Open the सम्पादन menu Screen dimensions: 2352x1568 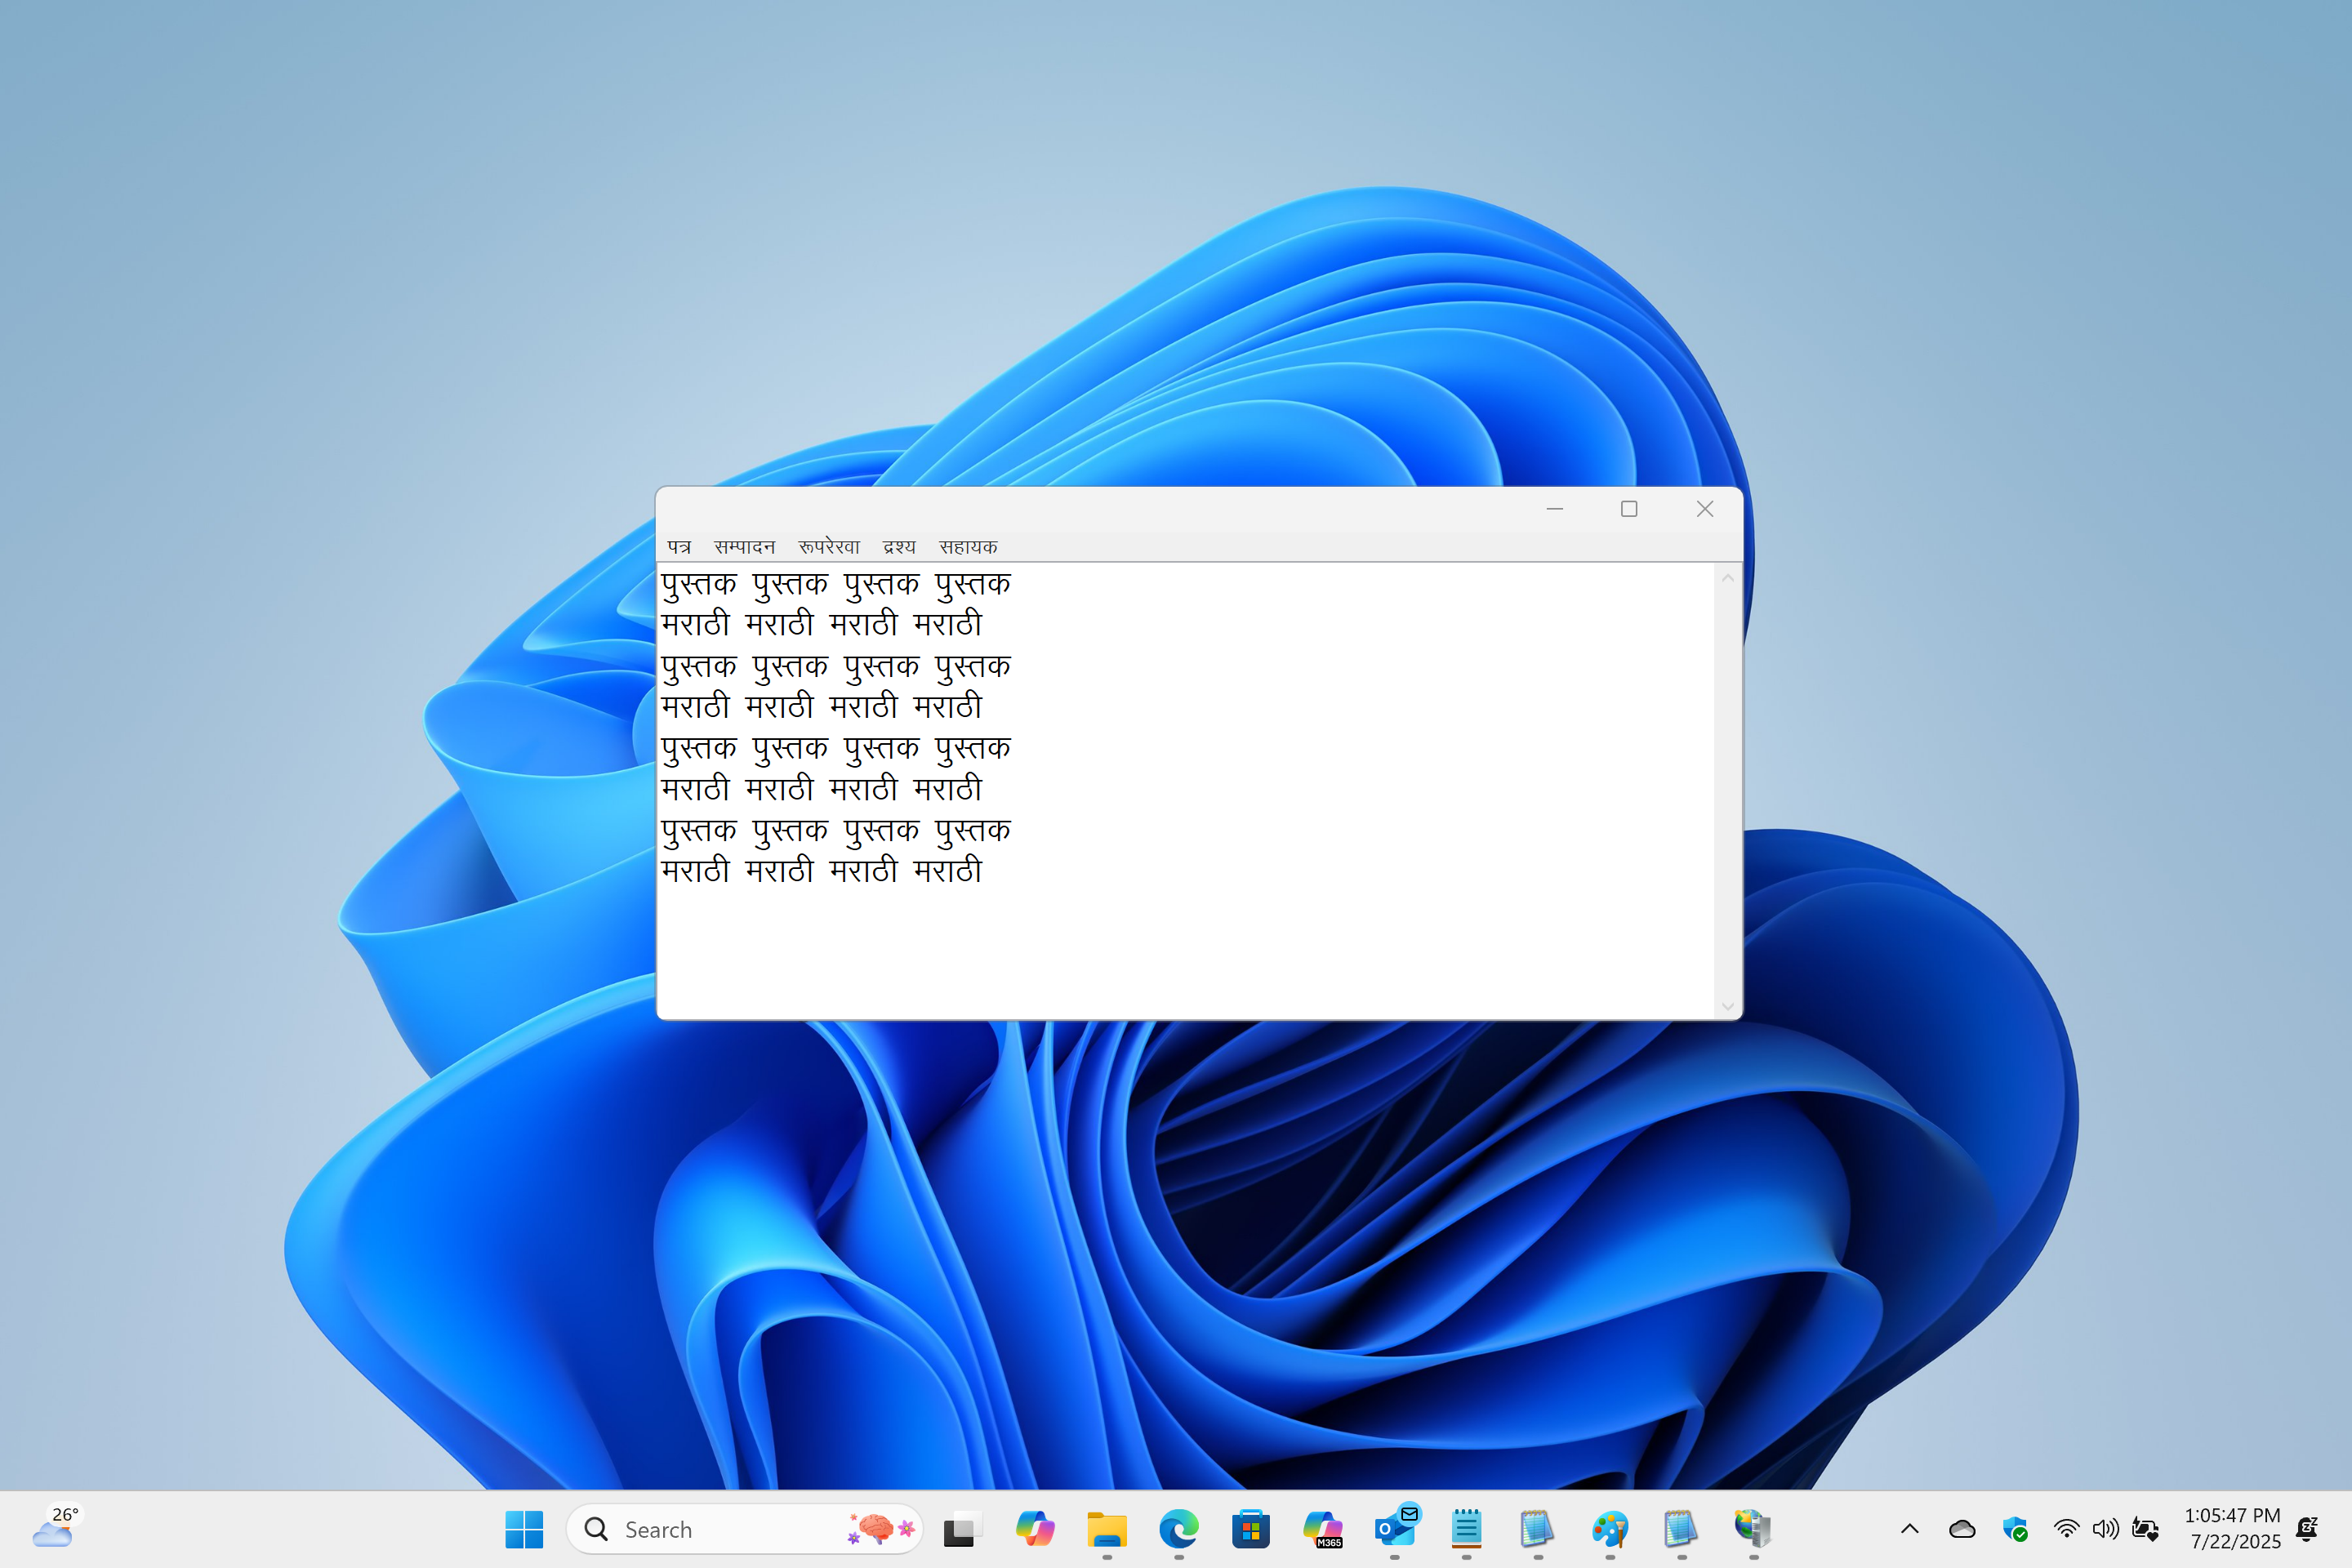pyautogui.click(x=744, y=547)
